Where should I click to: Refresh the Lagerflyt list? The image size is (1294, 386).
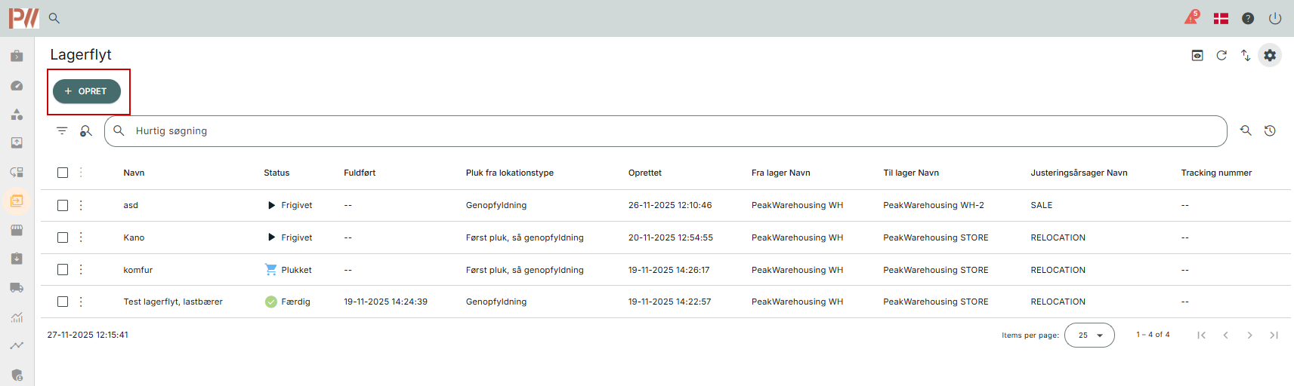point(1221,55)
